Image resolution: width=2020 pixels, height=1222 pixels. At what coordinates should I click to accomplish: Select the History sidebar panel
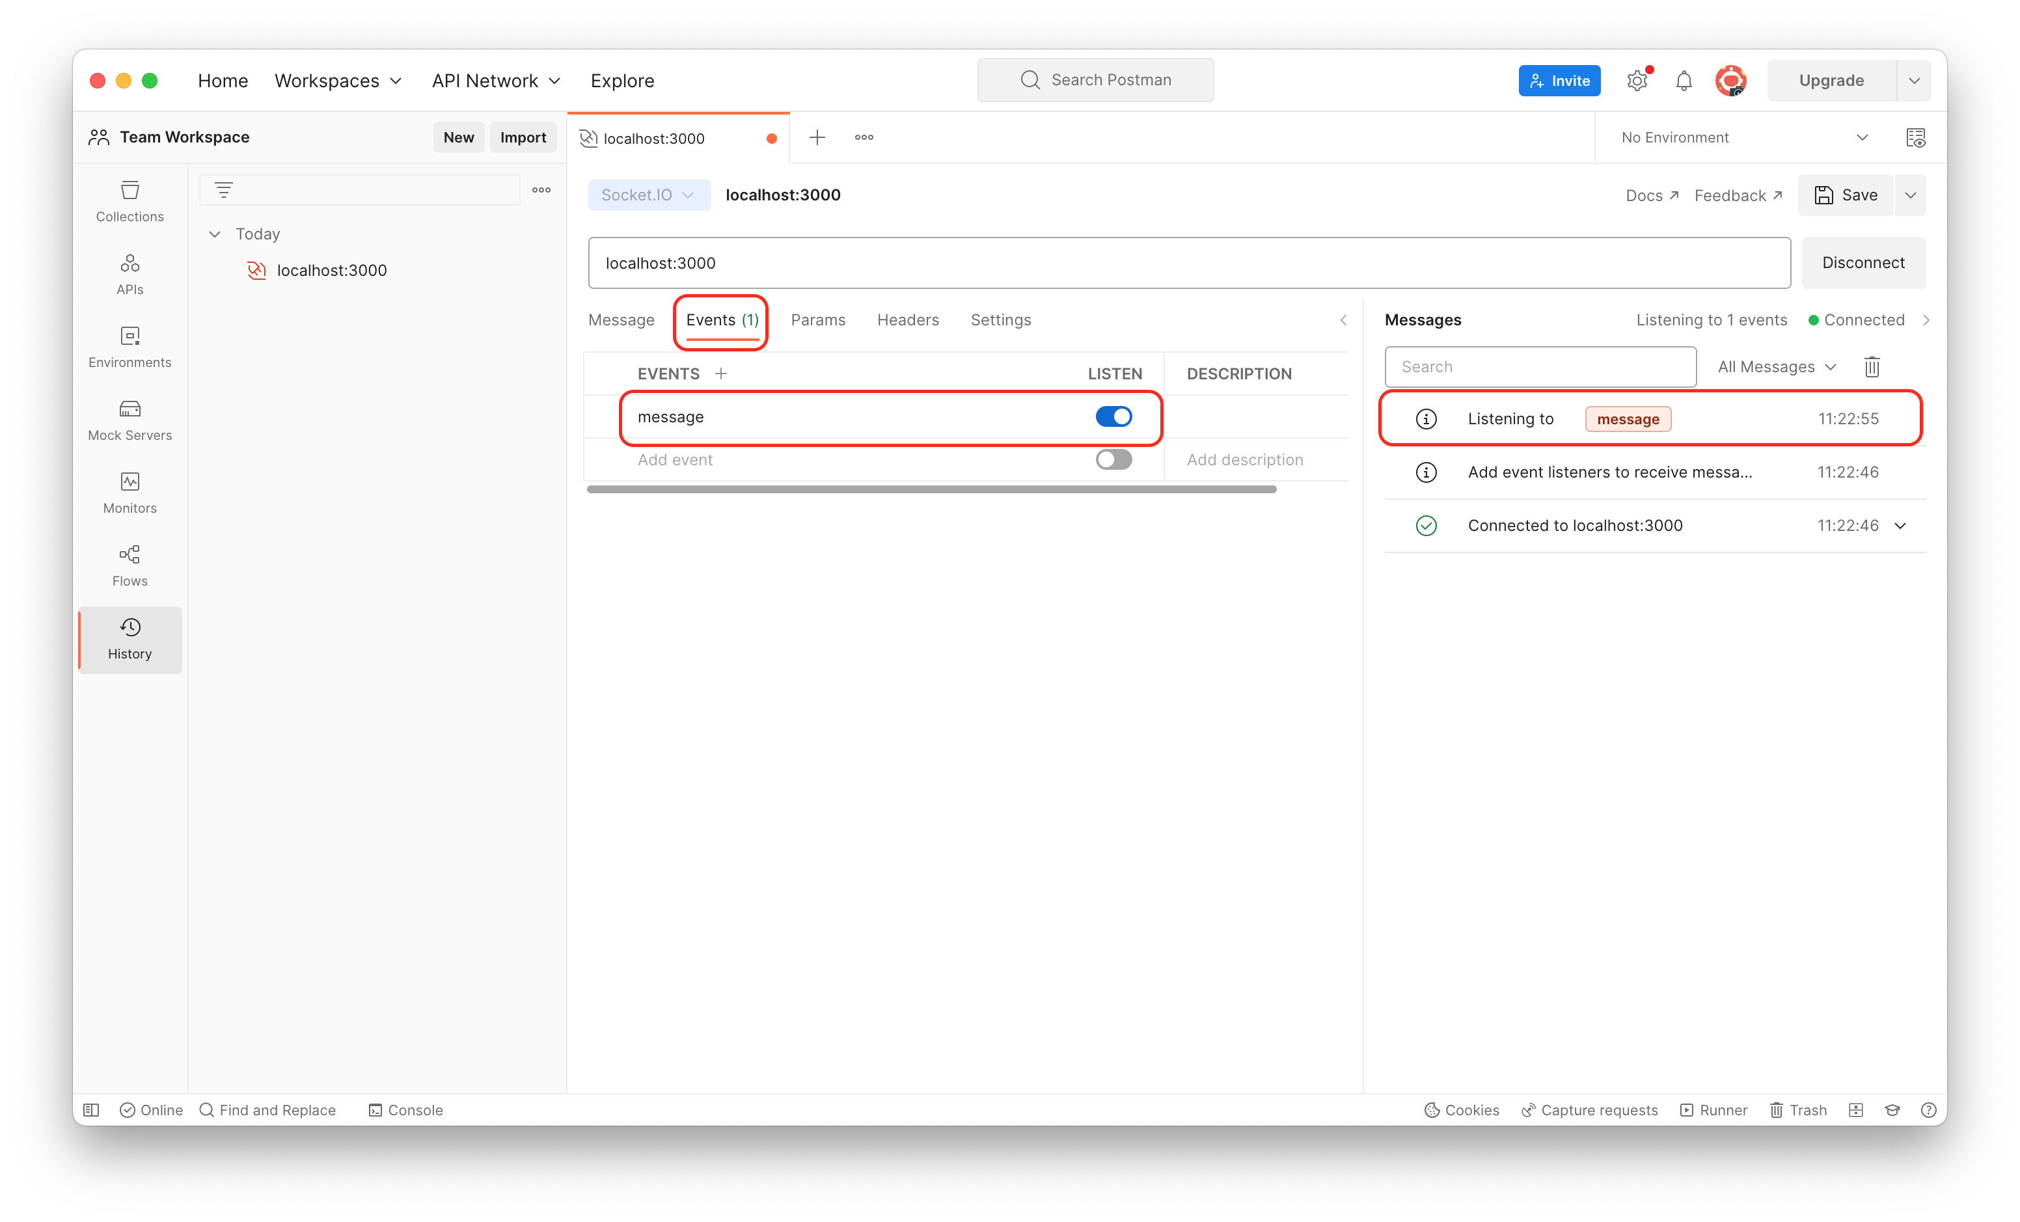pos(130,639)
